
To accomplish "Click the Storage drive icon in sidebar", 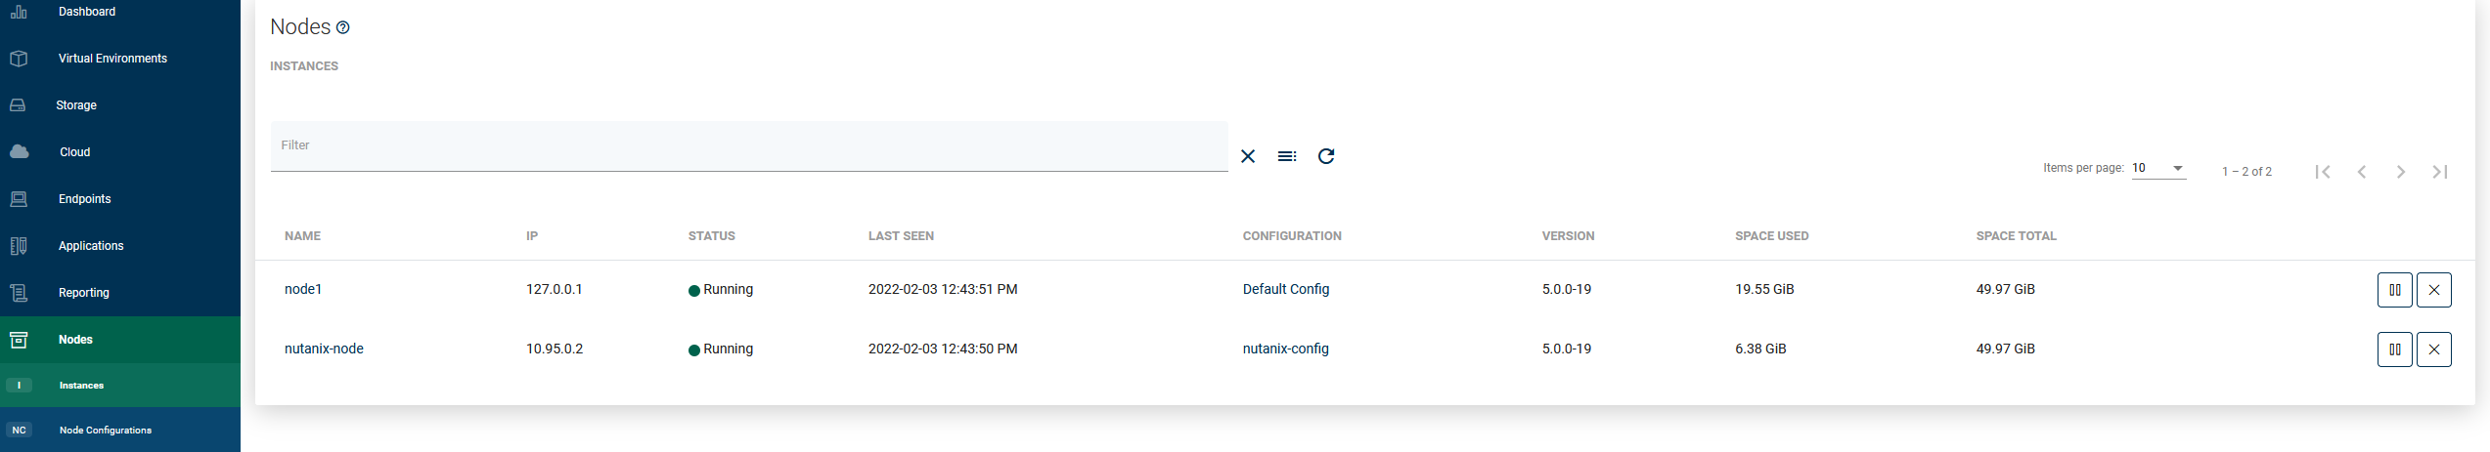I will point(18,105).
